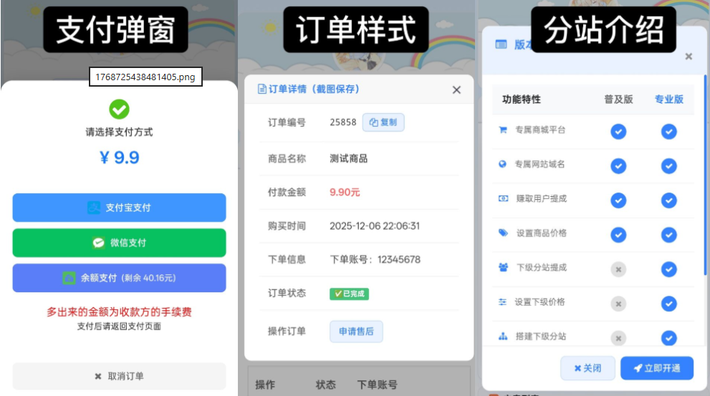Click the globe website domain icon
Screen dimensions: 710x396
[x=503, y=164]
